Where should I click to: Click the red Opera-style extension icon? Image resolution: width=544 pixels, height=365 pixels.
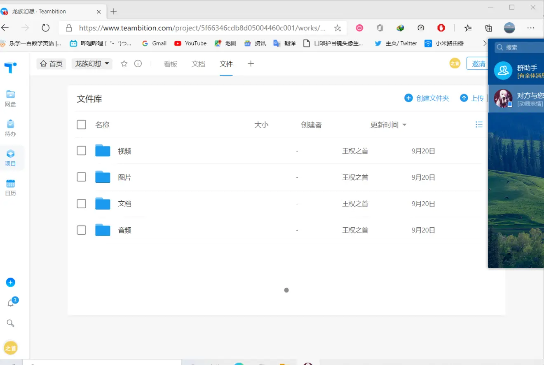pos(441,28)
